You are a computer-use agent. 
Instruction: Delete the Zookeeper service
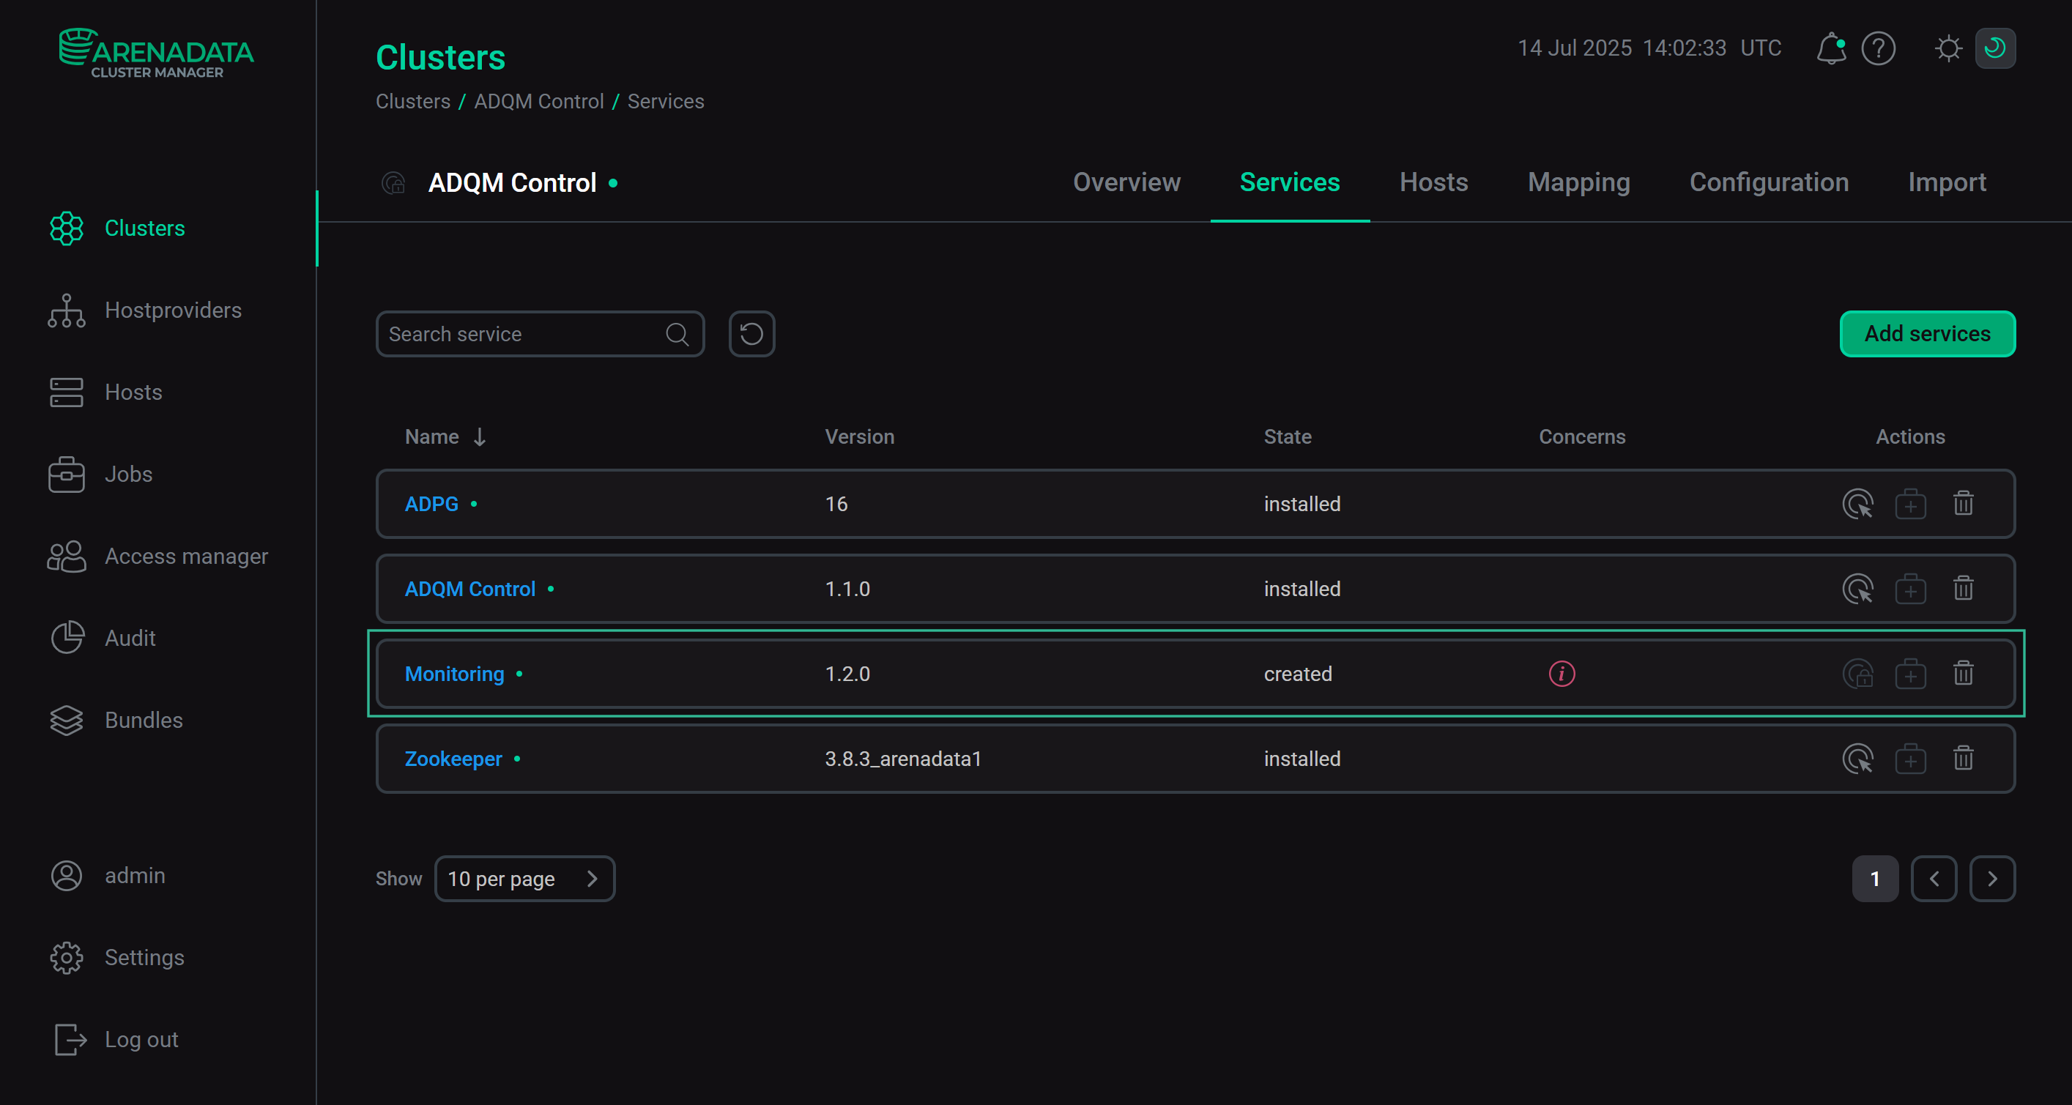point(1964,759)
